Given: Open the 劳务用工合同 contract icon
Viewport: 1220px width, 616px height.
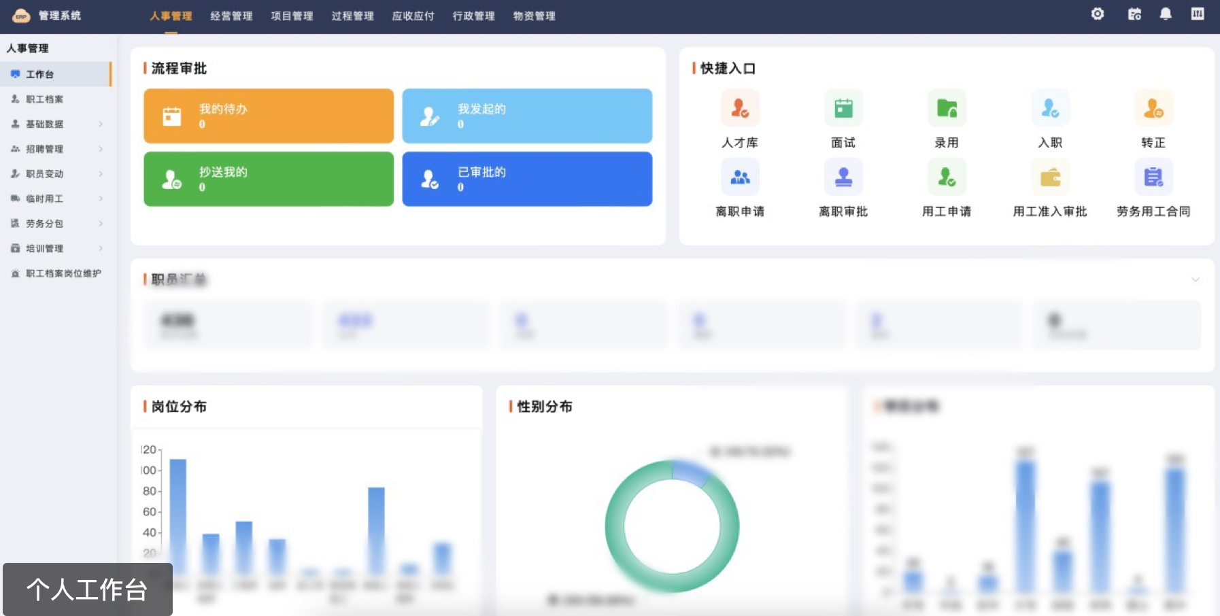Looking at the screenshot, I should [1153, 177].
